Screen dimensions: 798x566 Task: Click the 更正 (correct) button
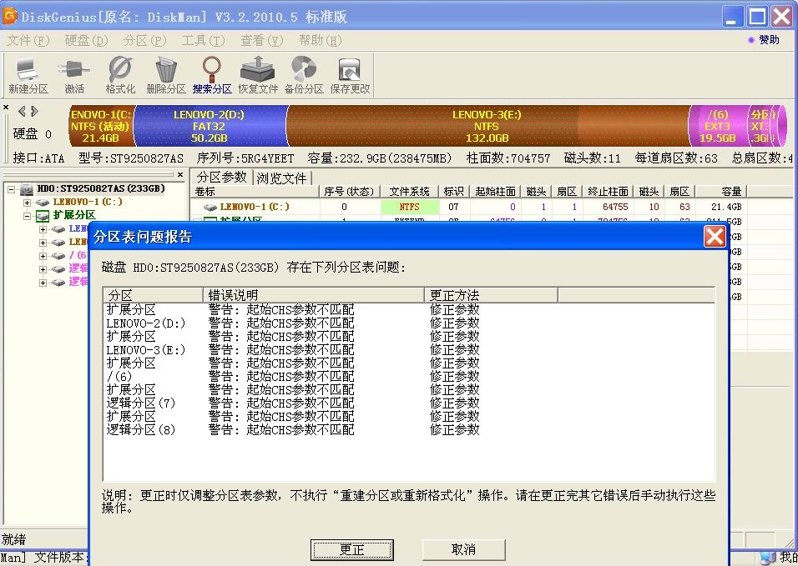tap(351, 549)
